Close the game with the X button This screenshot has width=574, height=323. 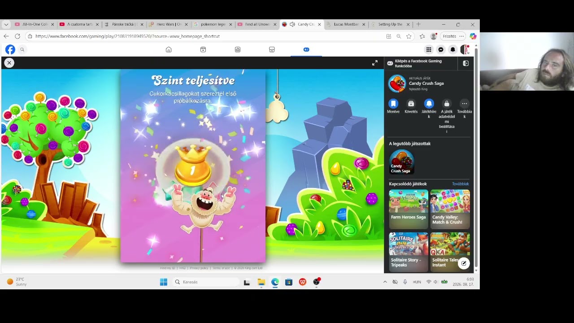9,63
